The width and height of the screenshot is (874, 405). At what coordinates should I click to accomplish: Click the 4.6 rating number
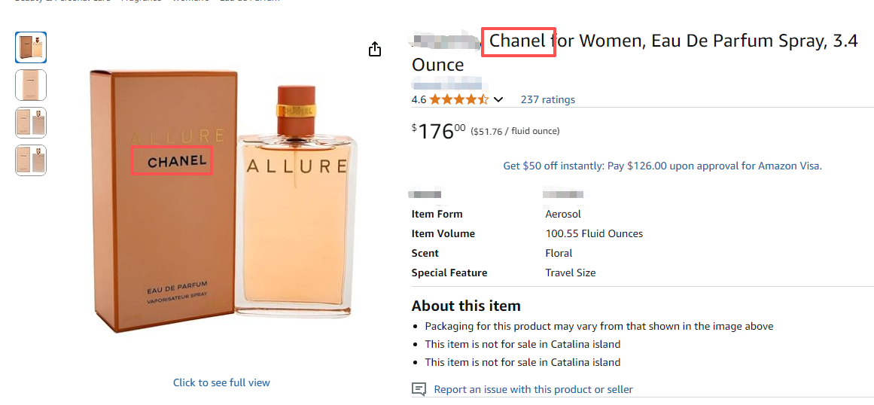tap(419, 99)
